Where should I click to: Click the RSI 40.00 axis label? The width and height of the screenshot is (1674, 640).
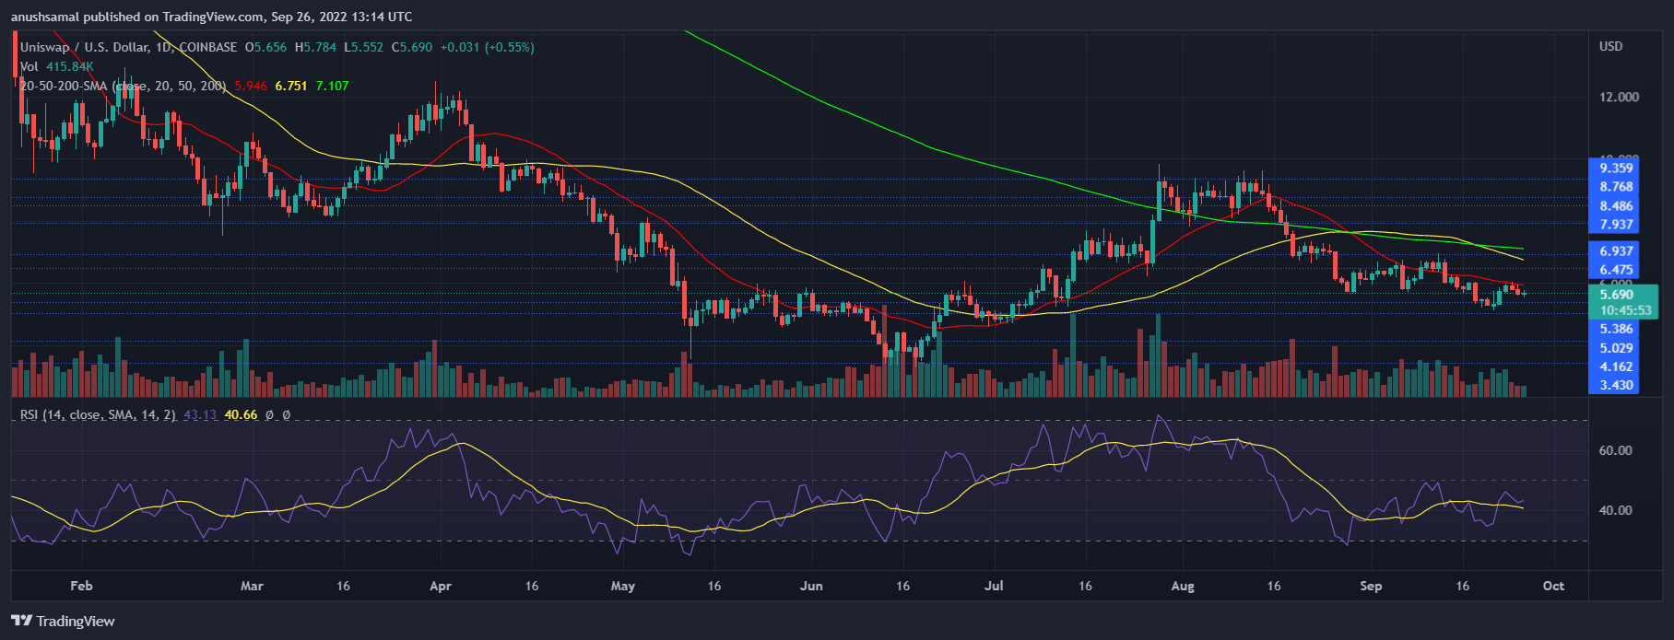(1616, 510)
